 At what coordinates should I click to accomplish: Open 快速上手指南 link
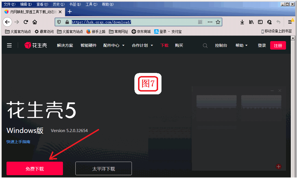[x=18, y=142]
